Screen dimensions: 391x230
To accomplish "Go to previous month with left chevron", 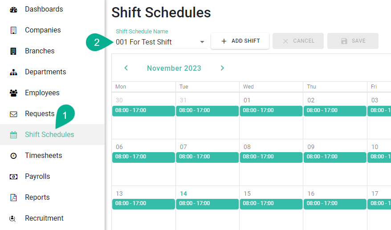I will click(126, 68).
